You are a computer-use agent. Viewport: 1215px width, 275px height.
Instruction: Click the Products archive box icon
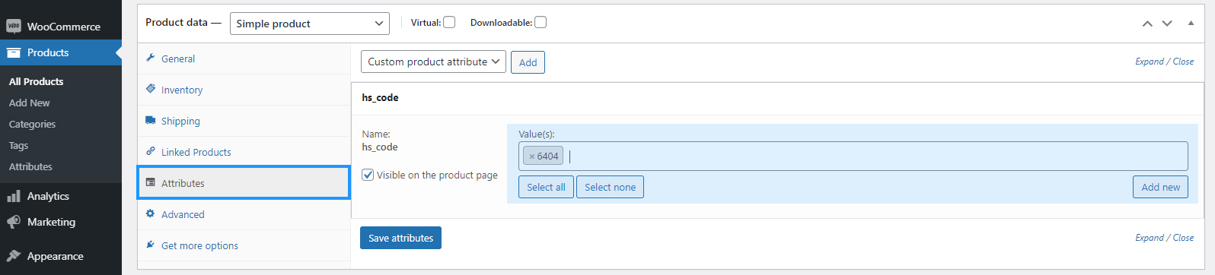coord(13,52)
